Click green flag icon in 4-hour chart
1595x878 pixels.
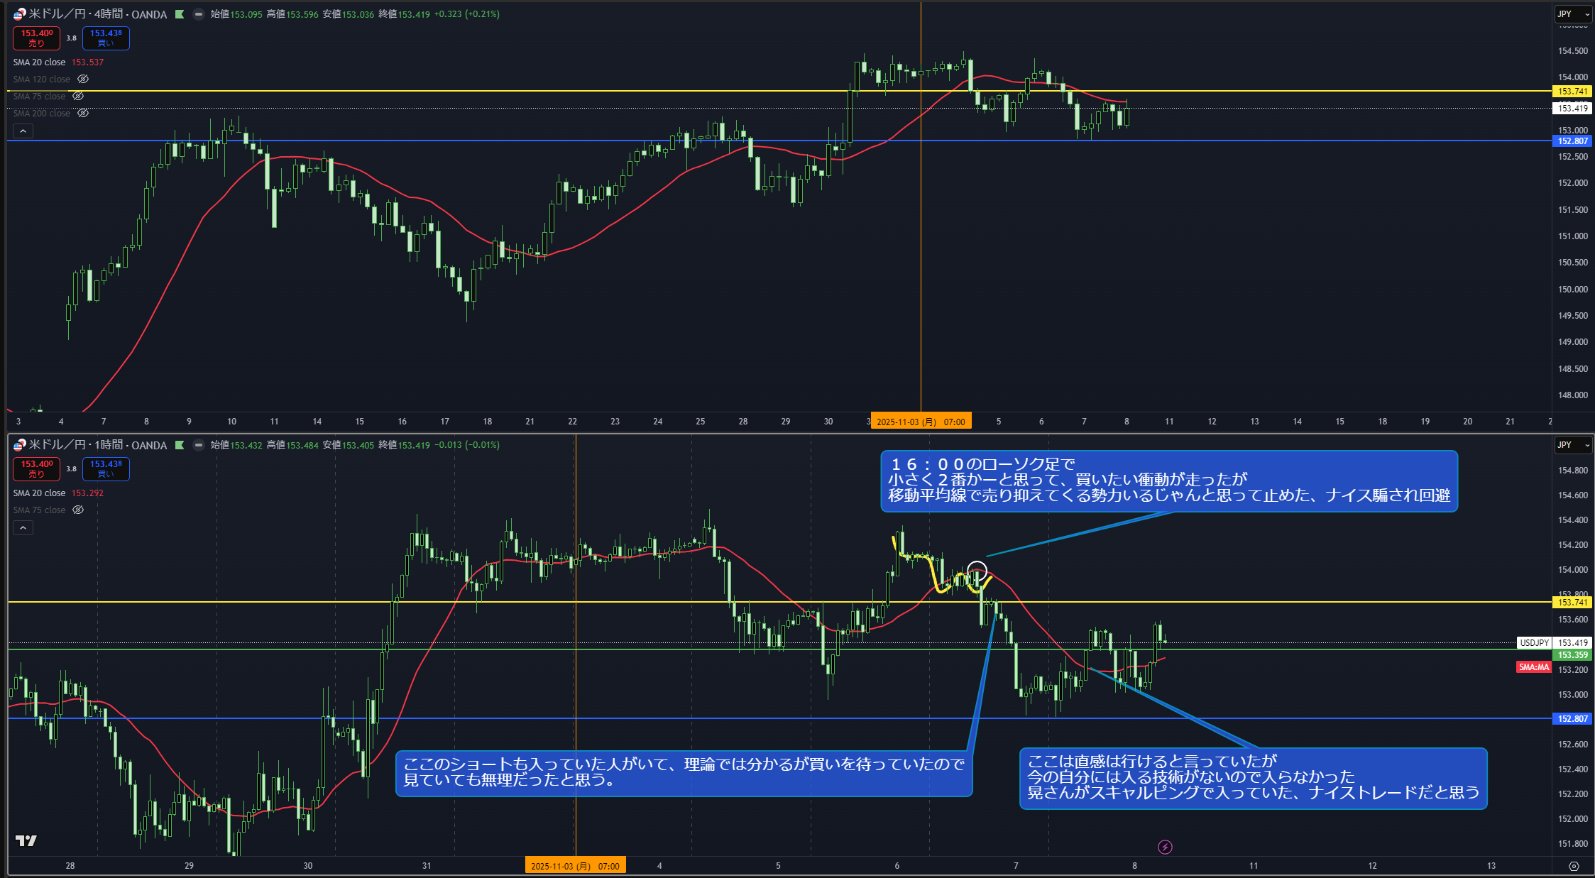click(180, 14)
